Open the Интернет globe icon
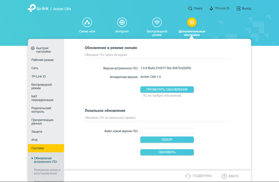Screen dimensions: 279x182 point(122,22)
